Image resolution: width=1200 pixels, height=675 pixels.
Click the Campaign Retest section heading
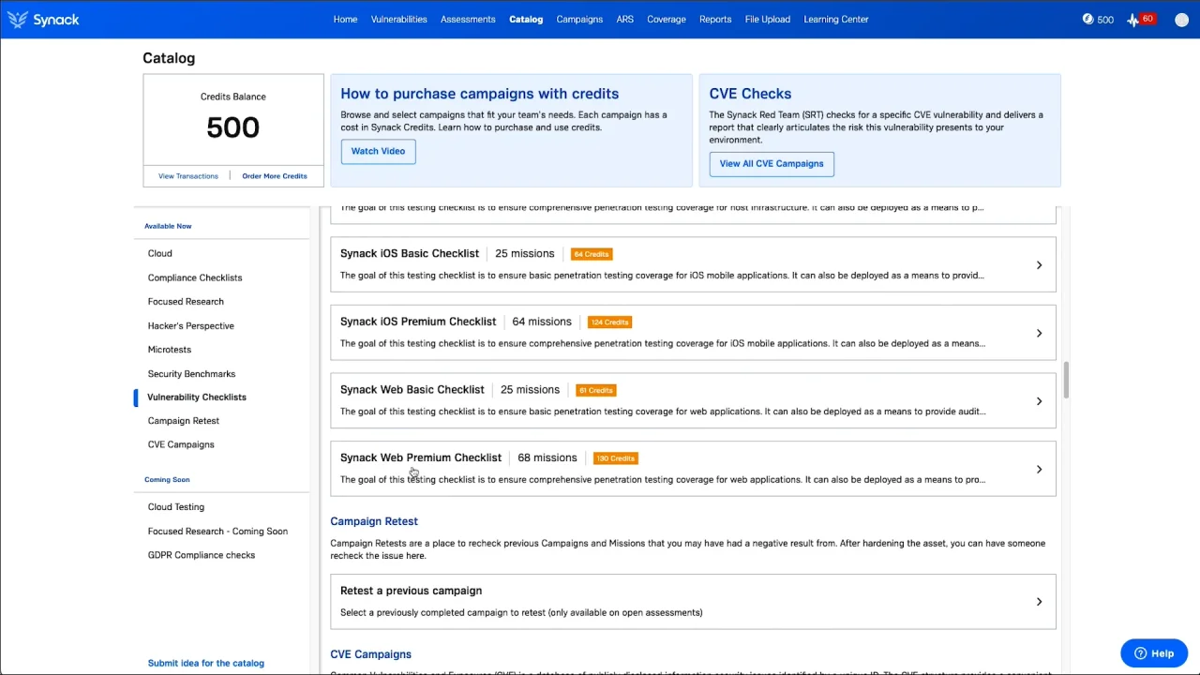374,521
